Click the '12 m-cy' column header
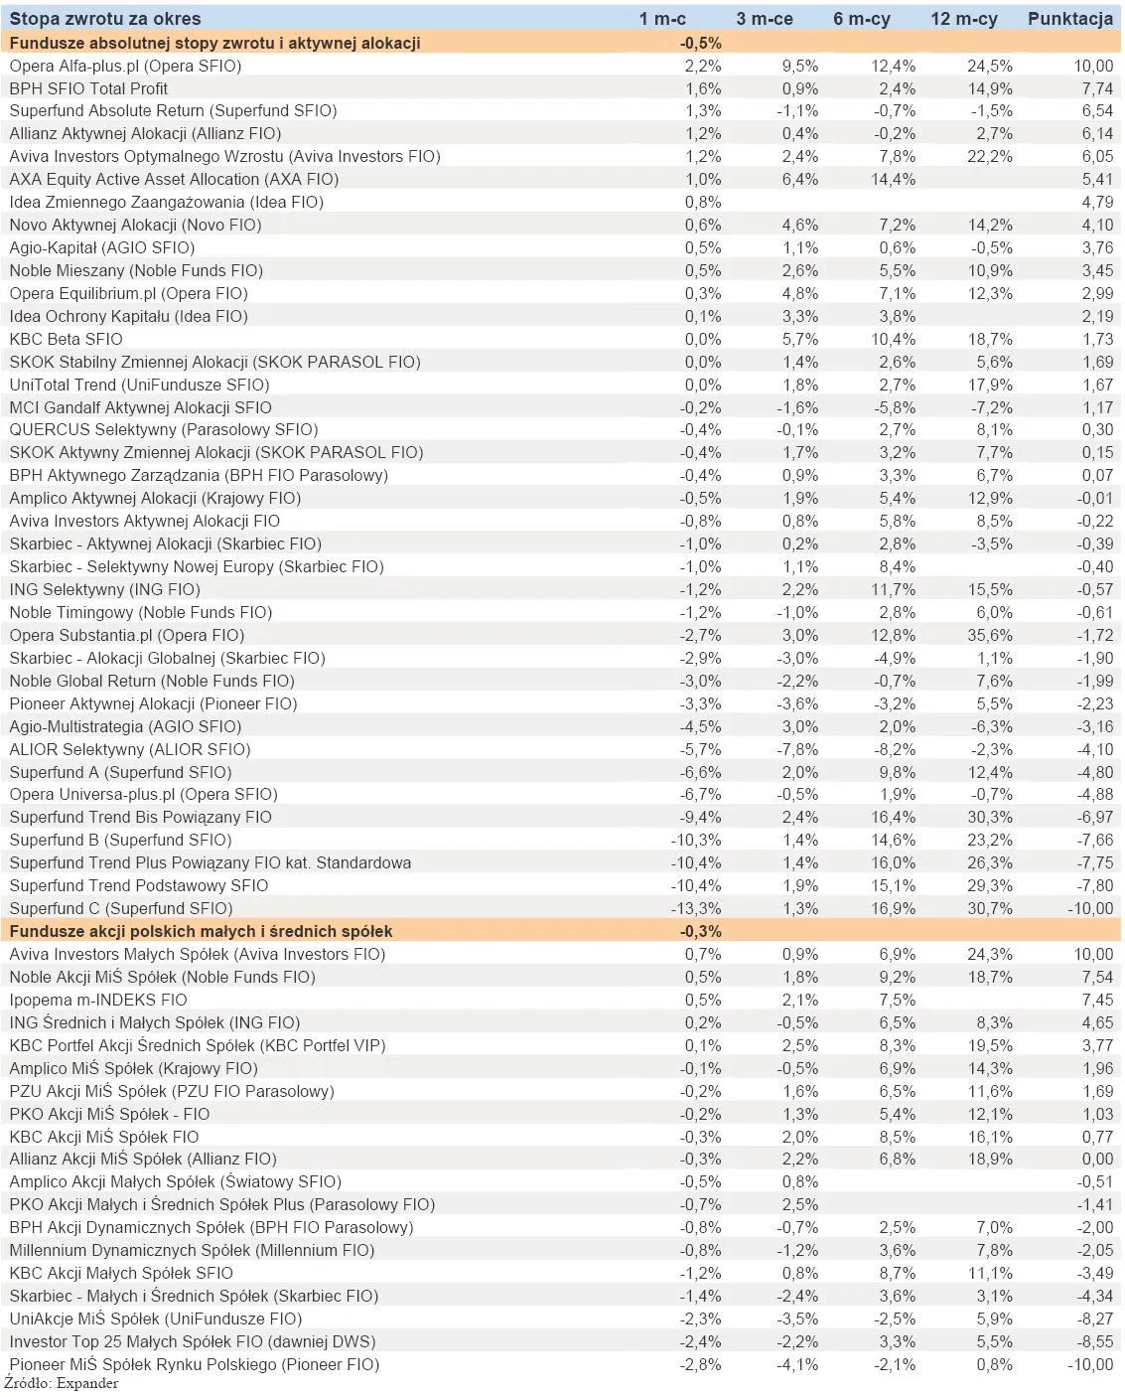 click(964, 19)
